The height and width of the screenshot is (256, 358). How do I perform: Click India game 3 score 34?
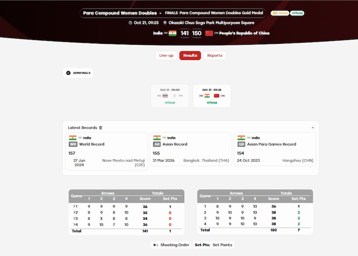click(x=145, y=219)
